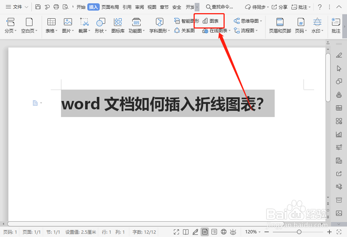Image resolution: width=347 pixels, height=237 pixels.
Task: Insert a 思维导图 mind map
Action: point(248,21)
